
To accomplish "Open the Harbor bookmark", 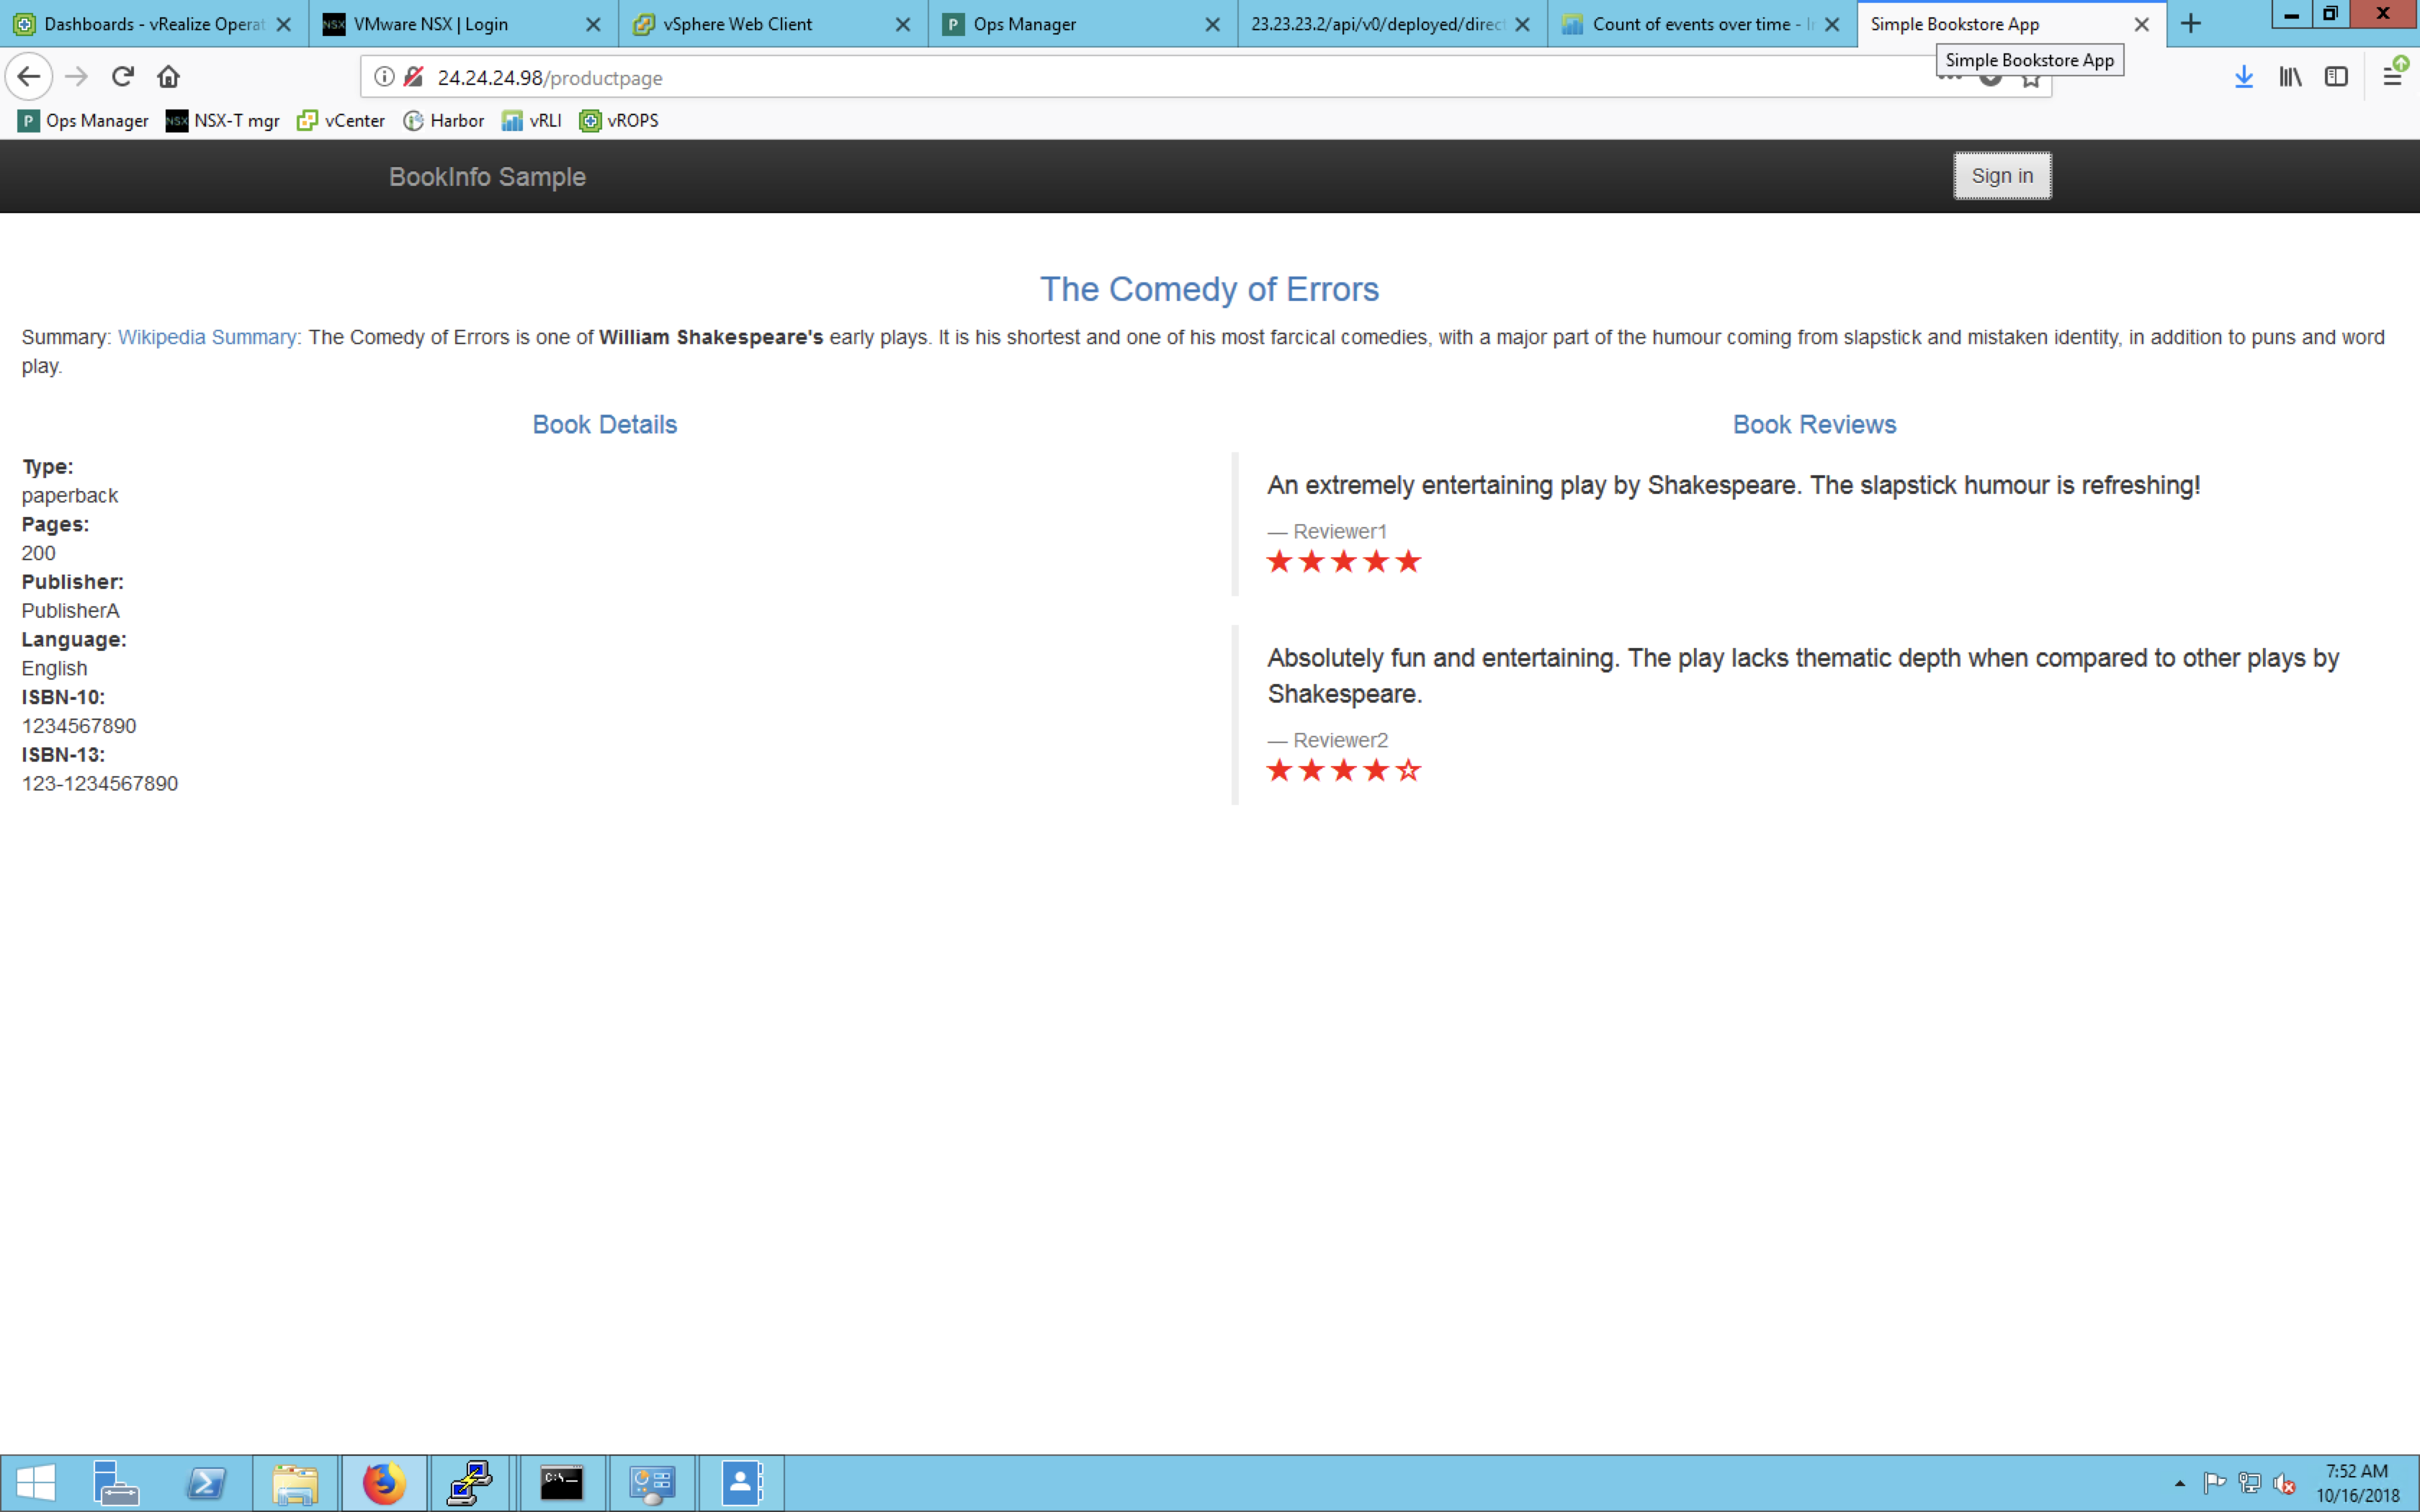I will 444,121.
